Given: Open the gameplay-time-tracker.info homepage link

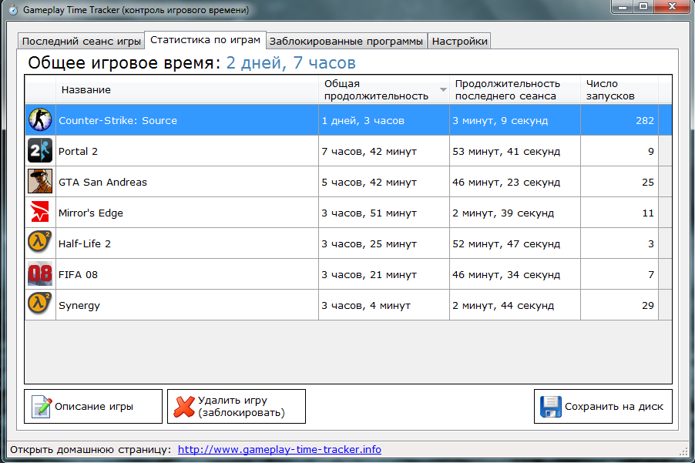Looking at the screenshot, I should click(x=279, y=449).
